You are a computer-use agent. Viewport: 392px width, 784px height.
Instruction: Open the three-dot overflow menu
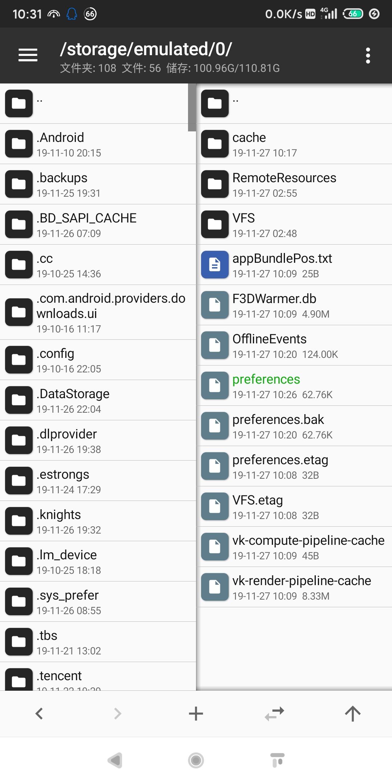[368, 56]
